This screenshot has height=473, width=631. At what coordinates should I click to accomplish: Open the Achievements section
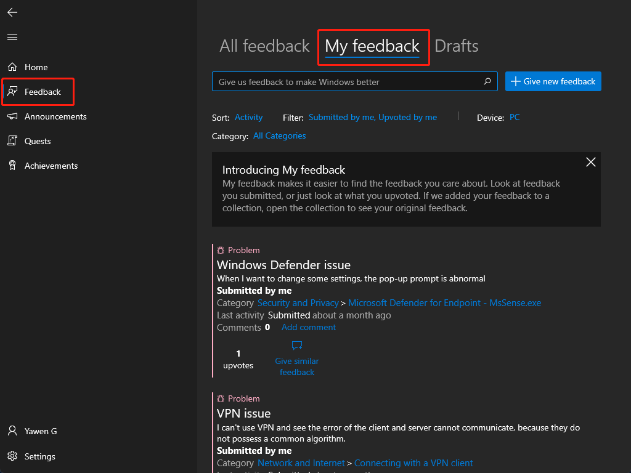pos(51,166)
